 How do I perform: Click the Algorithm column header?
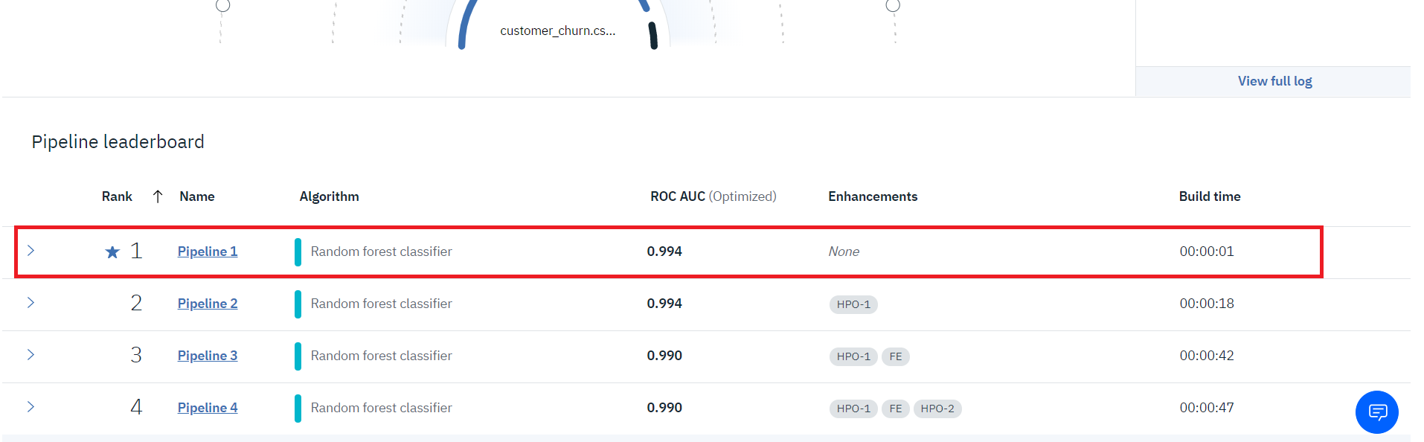click(x=329, y=196)
